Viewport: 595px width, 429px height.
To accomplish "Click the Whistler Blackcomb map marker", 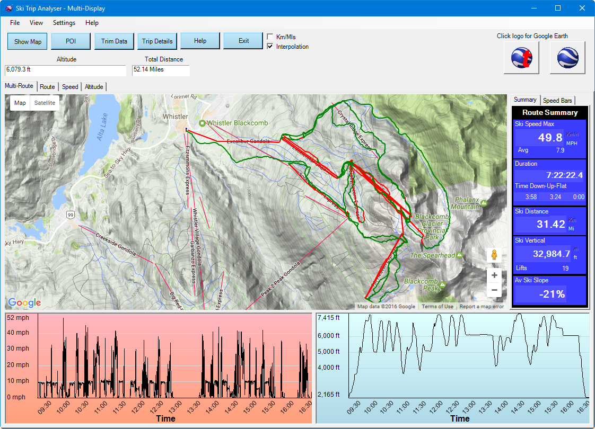I will coord(202,123).
